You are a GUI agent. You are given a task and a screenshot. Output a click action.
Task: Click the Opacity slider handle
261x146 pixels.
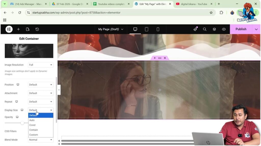tap(22, 123)
